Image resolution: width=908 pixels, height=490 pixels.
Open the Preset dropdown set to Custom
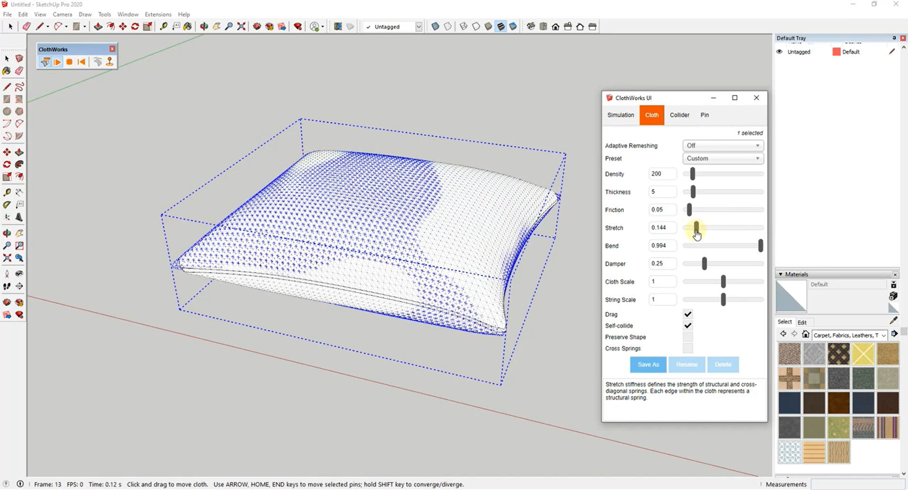tap(722, 158)
